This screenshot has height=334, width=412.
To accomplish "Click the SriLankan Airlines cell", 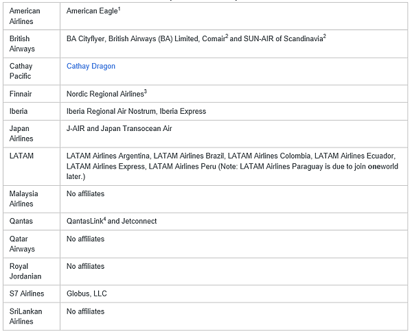I will tap(32, 316).
